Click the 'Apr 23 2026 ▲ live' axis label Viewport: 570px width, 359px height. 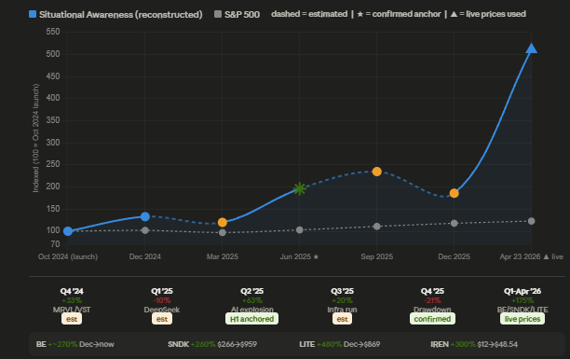[532, 256]
